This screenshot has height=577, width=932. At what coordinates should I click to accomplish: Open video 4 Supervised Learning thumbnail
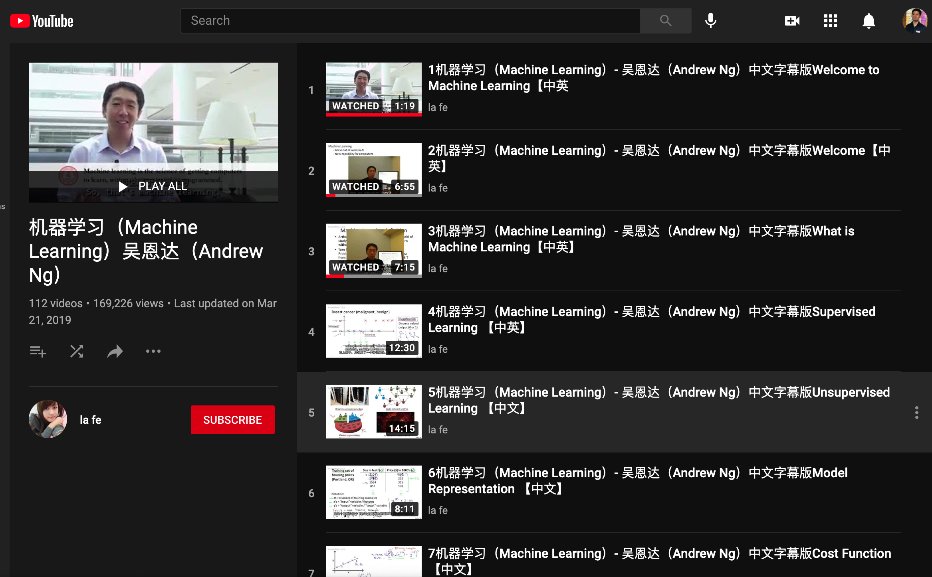tap(373, 331)
